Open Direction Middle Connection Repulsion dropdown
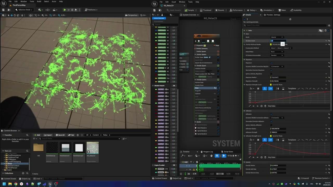The width and height of the screenshot is (333, 187). (x=277, y=66)
